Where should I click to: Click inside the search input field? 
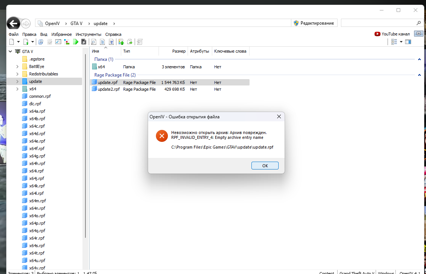[x=378, y=23]
